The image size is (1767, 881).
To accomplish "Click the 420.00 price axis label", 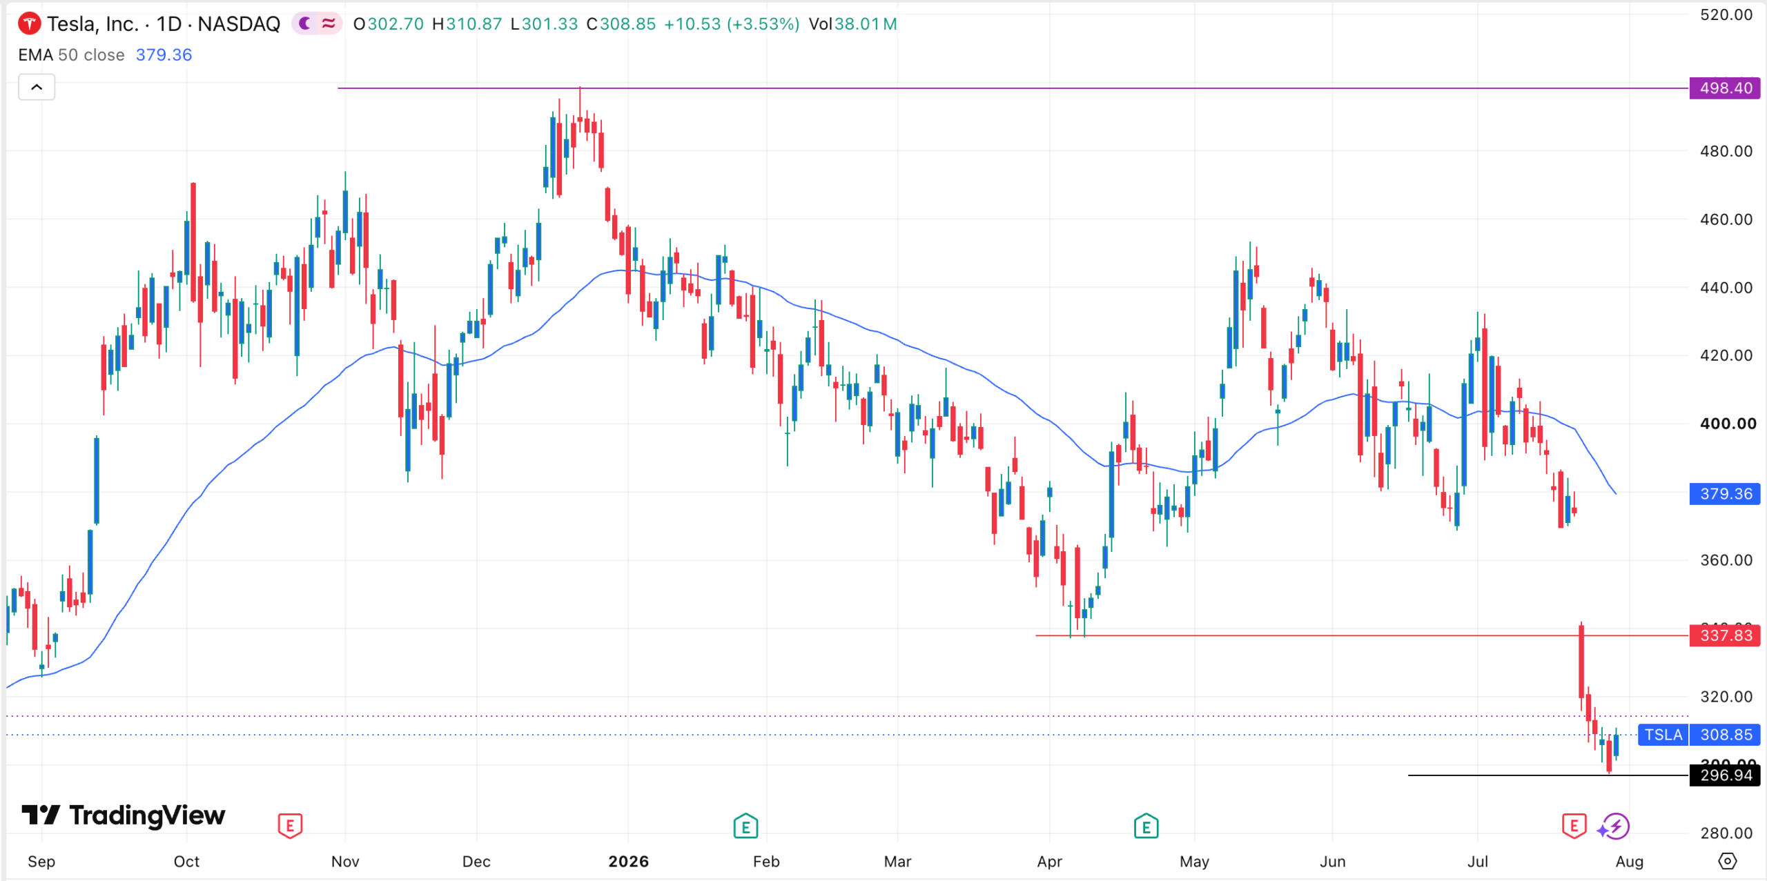I will coord(1726,355).
